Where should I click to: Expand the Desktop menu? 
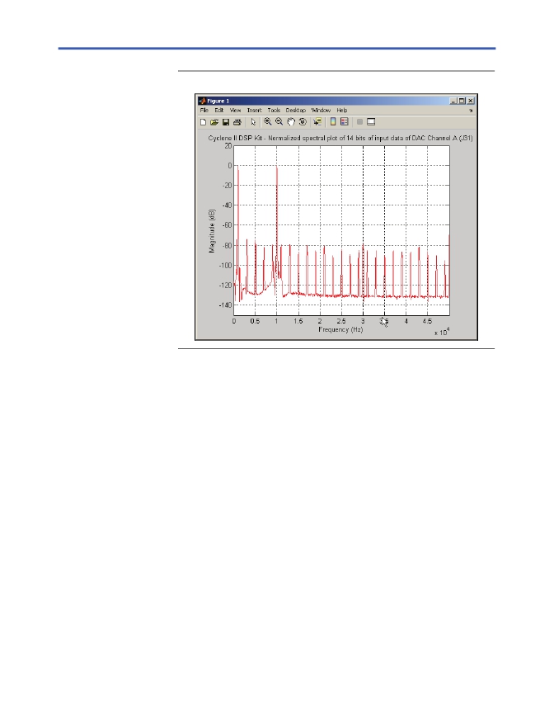click(x=296, y=110)
